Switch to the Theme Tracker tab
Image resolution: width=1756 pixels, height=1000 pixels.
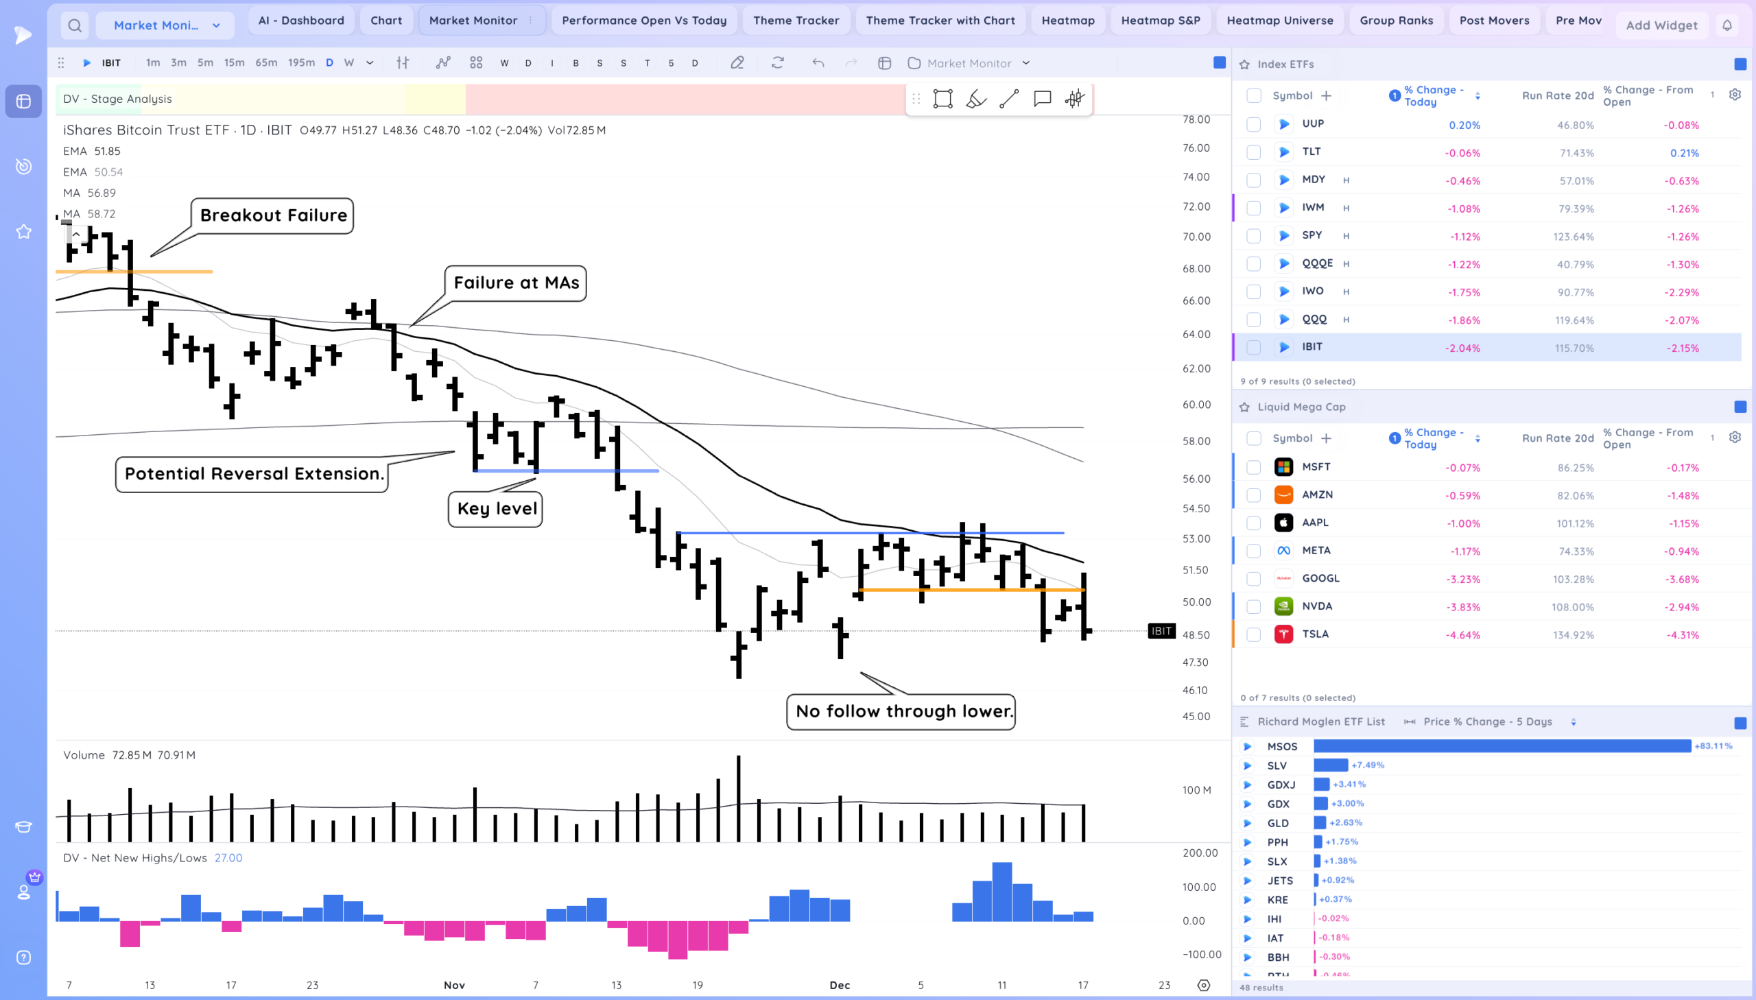[x=795, y=21]
